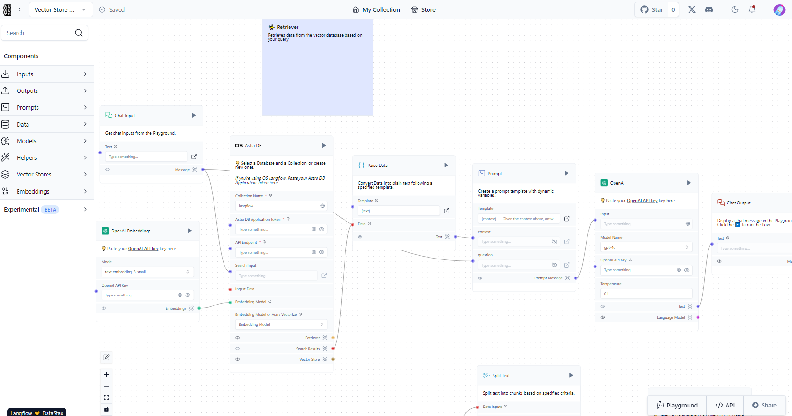Click the OpenAI Temperature field
Viewport: 792px width, 416px height.
(x=646, y=294)
